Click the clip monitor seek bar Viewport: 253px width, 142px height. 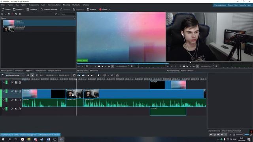pos(121,64)
